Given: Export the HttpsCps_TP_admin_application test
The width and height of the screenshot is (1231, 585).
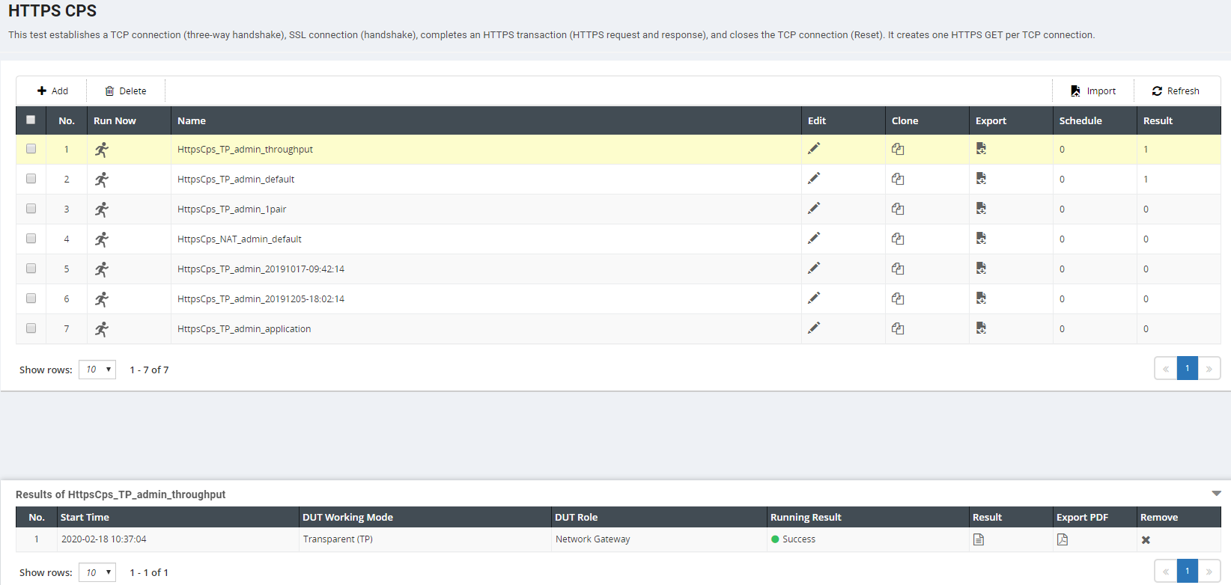Looking at the screenshot, I should 981,328.
